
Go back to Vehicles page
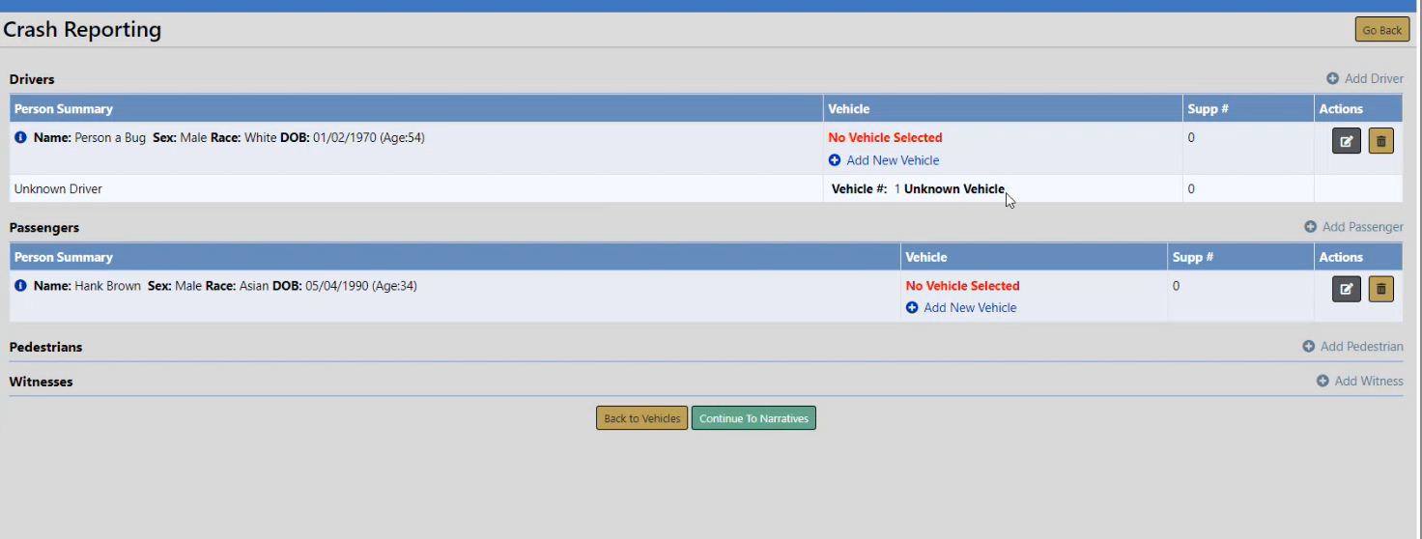pyautogui.click(x=641, y=418)
